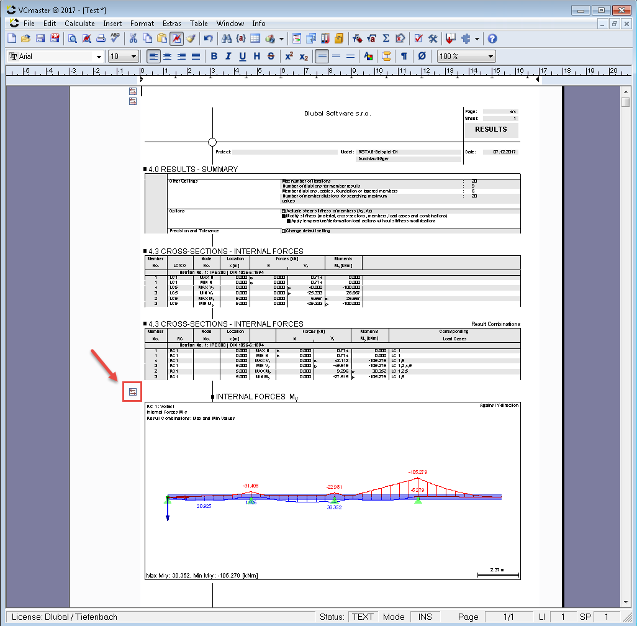Screen dimensions: 637x626
Task: Open the Summation Σ tool
Action: coord(386,38)
